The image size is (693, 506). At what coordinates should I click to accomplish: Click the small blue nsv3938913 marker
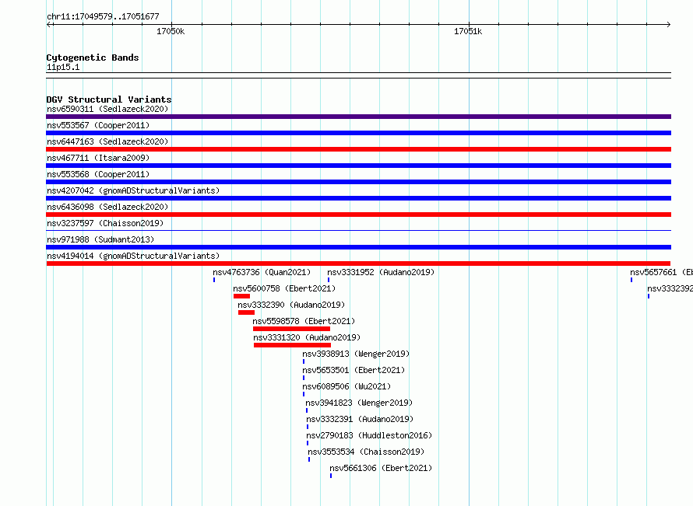[304, 361]
